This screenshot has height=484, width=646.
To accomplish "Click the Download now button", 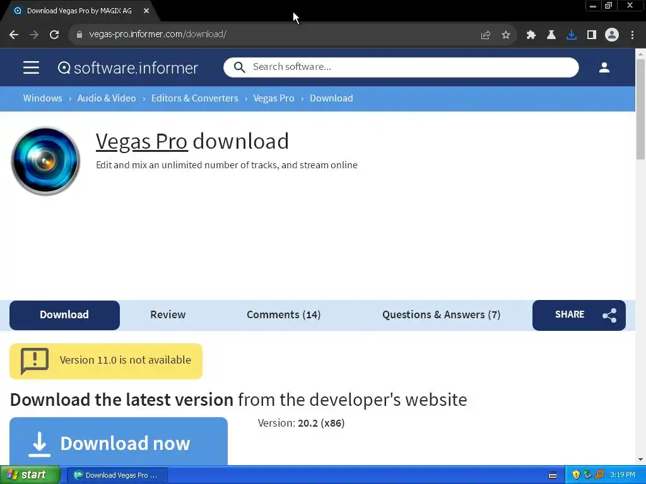I will click(x=119, y=442).
